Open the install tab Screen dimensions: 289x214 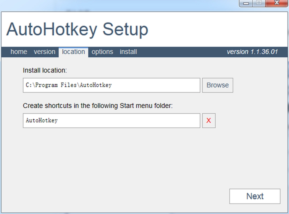[128, 52]
